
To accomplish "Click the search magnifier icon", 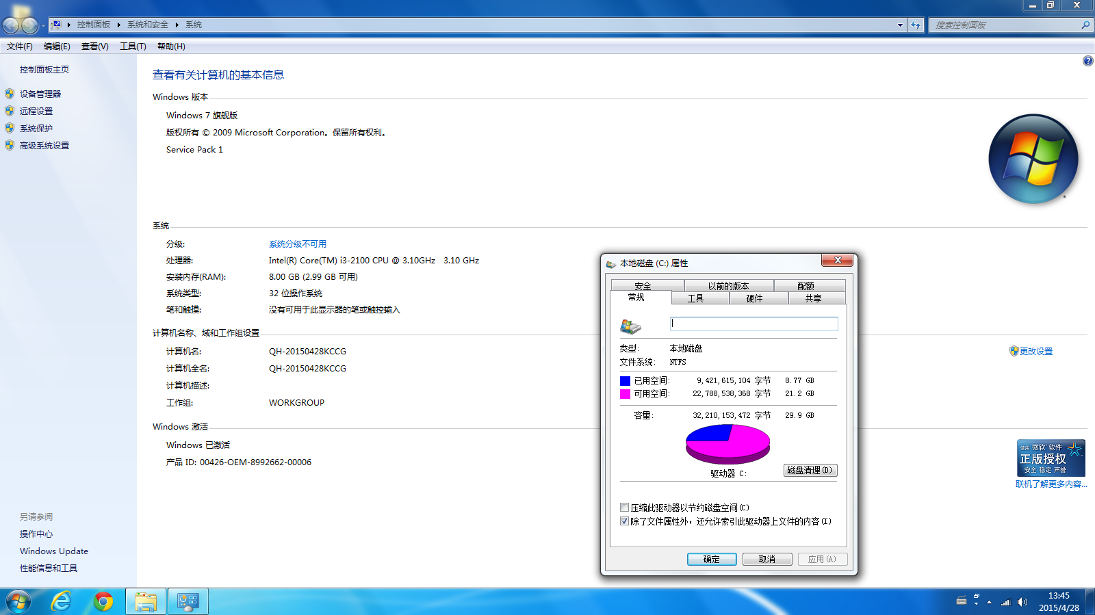I will (x=1085, y=25).
